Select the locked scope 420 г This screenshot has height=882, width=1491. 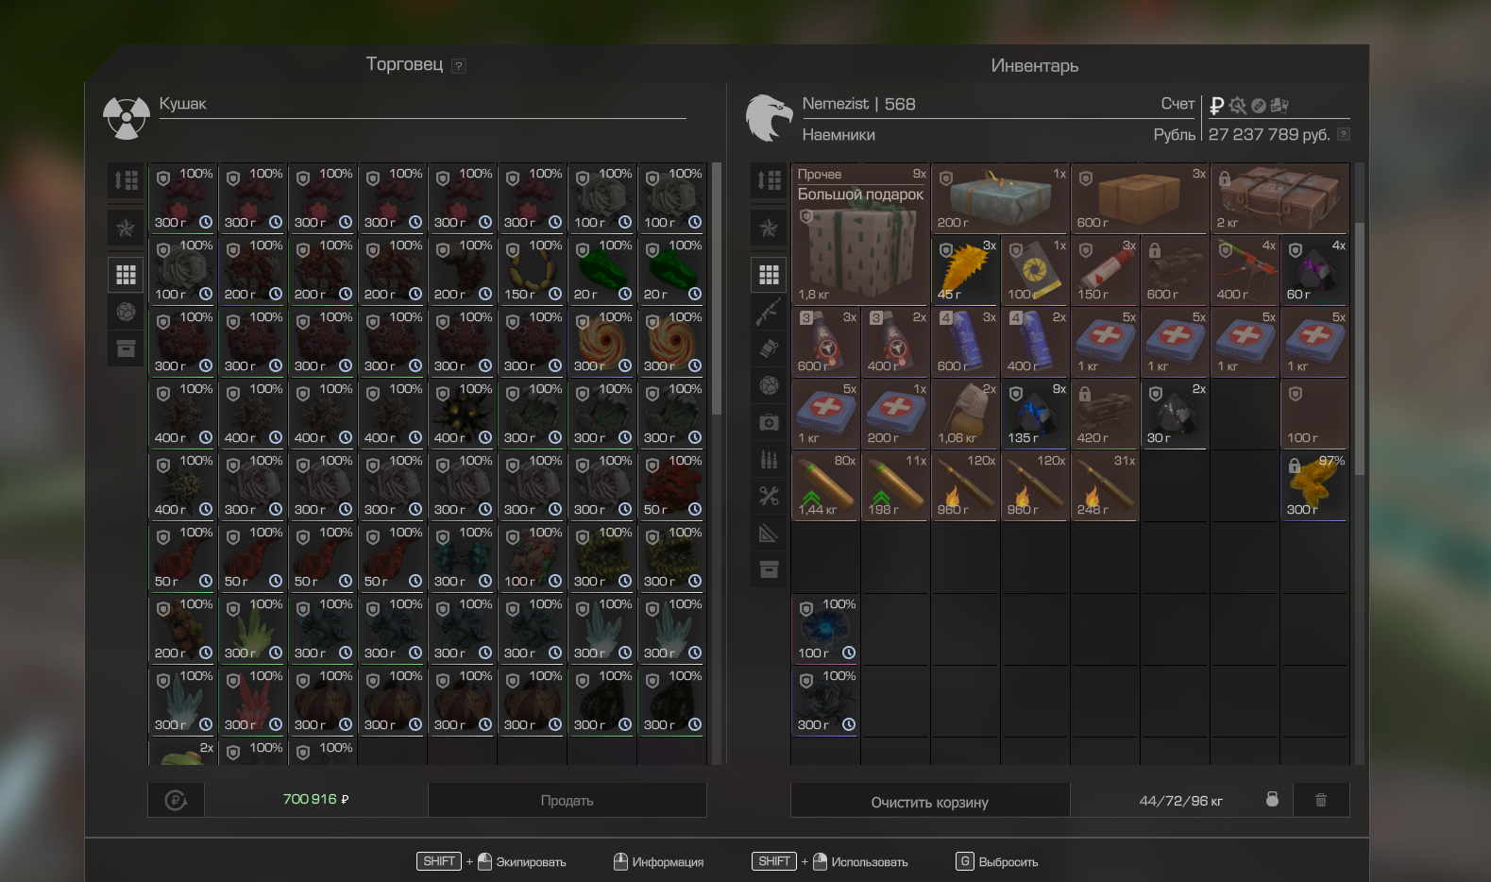1106,414
